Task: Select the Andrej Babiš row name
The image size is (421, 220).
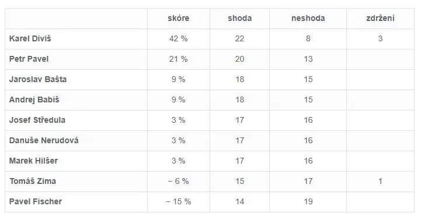Action: [34, 100]
